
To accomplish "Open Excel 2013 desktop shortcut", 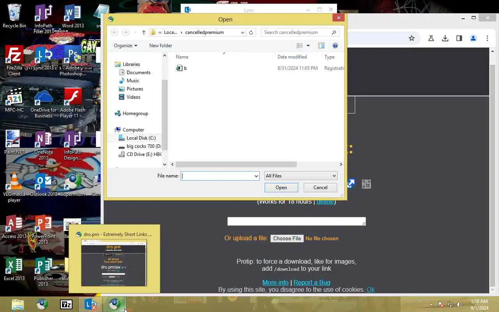I will coord(14,269).
